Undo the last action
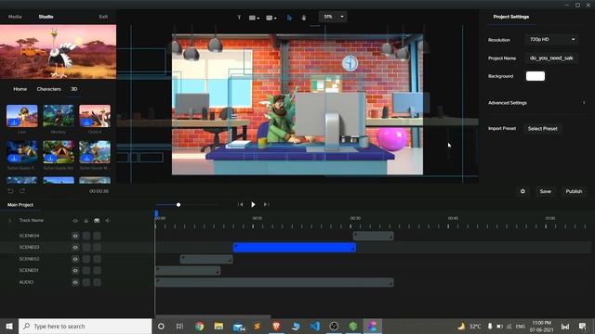The width and height of the screenshot is (595, 334). pyautogui.click(x=10, y=191)
